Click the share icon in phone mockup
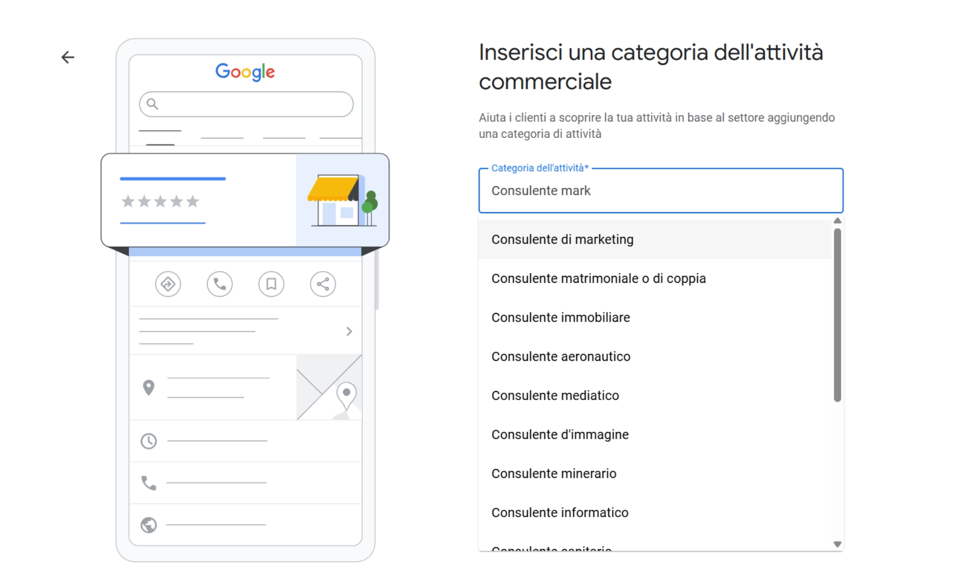This screenshot has width=956, height=573. pos(323,284)
